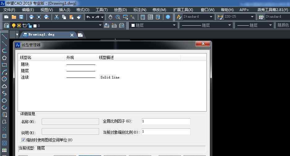Screen dimensions: 290x156
Task: Open a file with folder icon
Action: coord(14,17)
